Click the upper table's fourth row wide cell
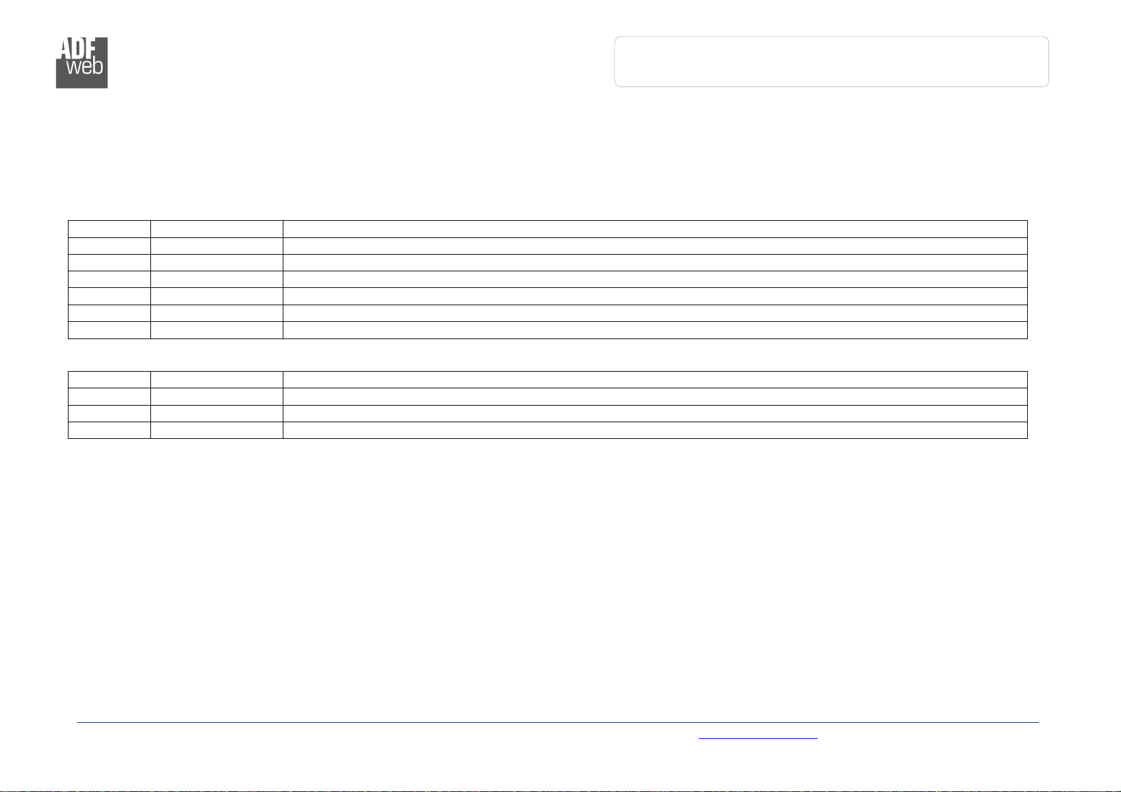This screenshot has width=1121, height=792. [x=655, y=279]
